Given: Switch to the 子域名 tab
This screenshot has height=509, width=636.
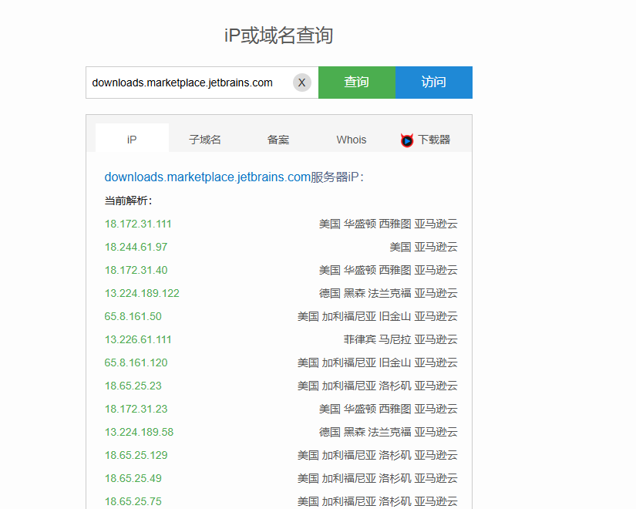Looking at the screenshot, I should (205, 140).
